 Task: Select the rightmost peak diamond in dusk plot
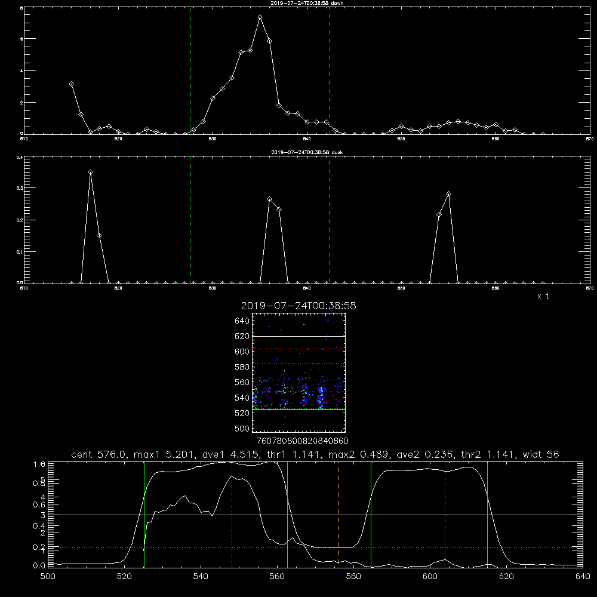pos(448,194)
